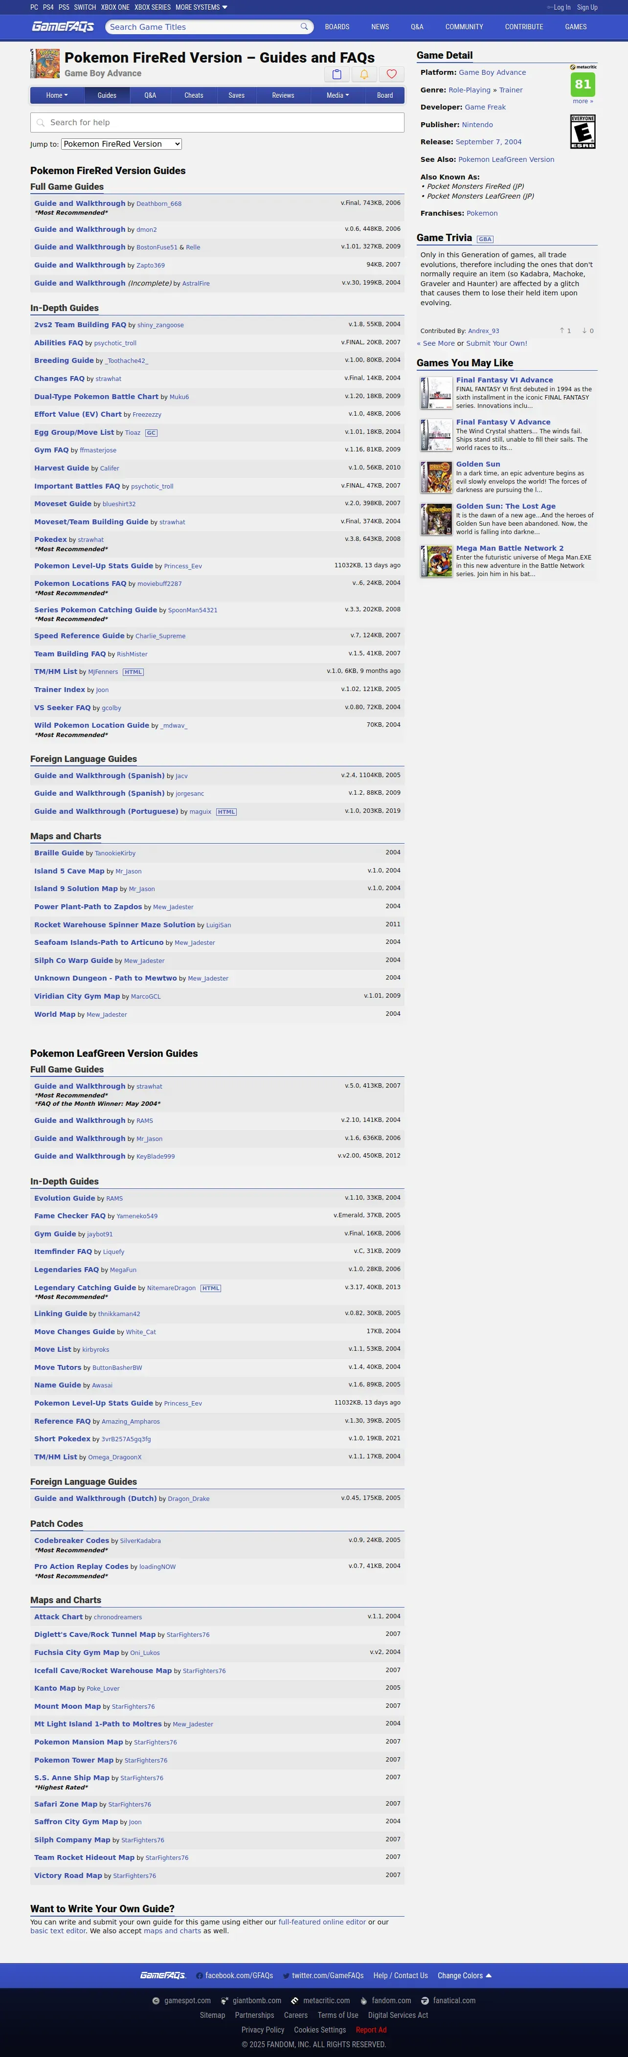Click the clipboard notes icon button
628x2057 pixels.
(x=337, y=74)
